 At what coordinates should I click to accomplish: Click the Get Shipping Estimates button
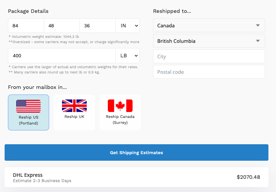(x=137, y=152)
